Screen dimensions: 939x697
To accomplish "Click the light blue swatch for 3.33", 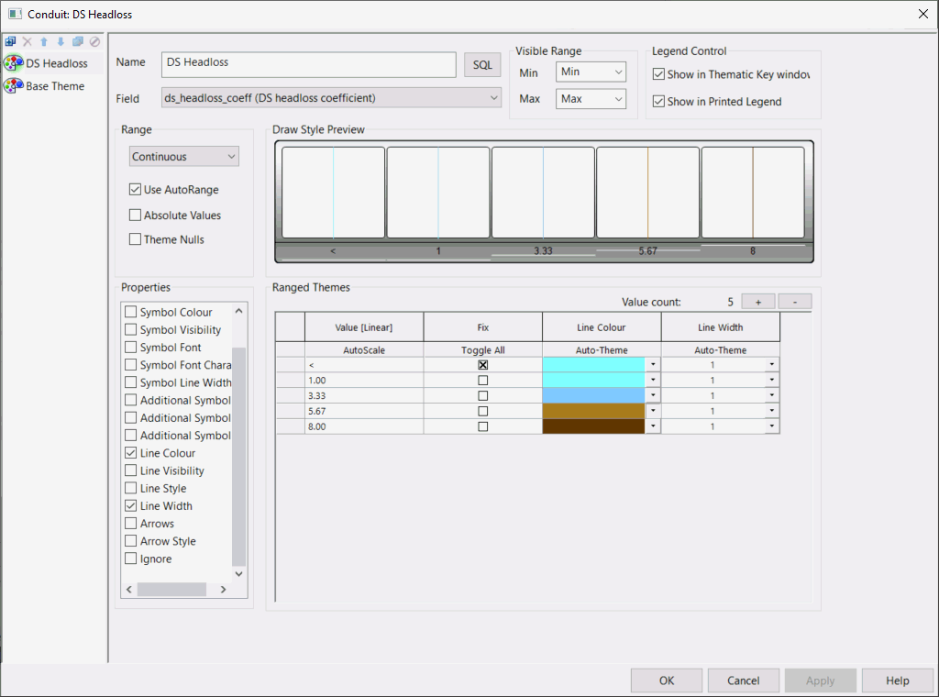I will pyautogui.click(x=593, y=395).
